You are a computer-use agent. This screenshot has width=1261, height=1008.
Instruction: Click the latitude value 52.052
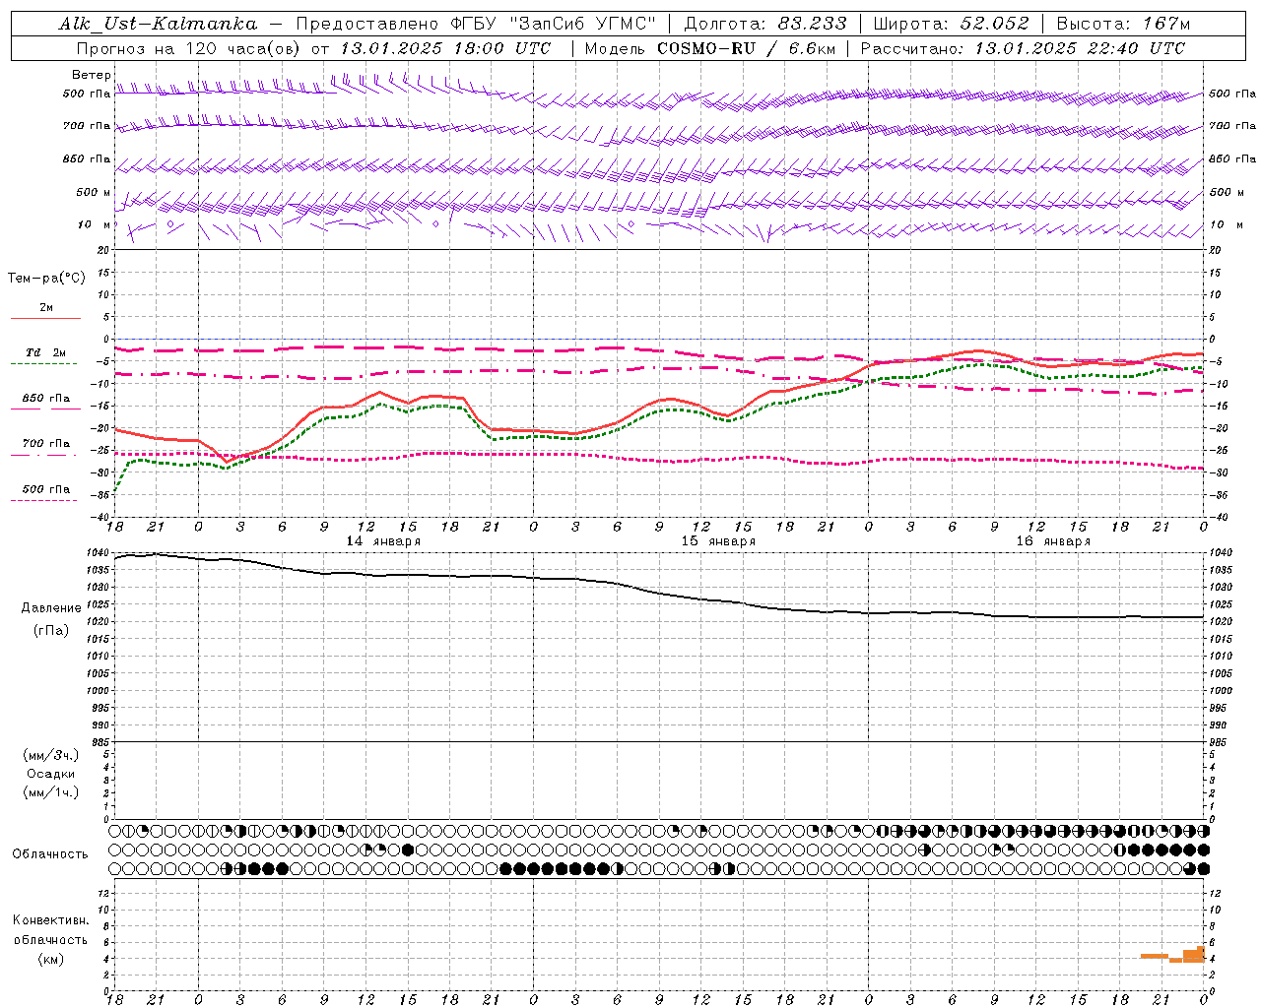tap(994, 24)
